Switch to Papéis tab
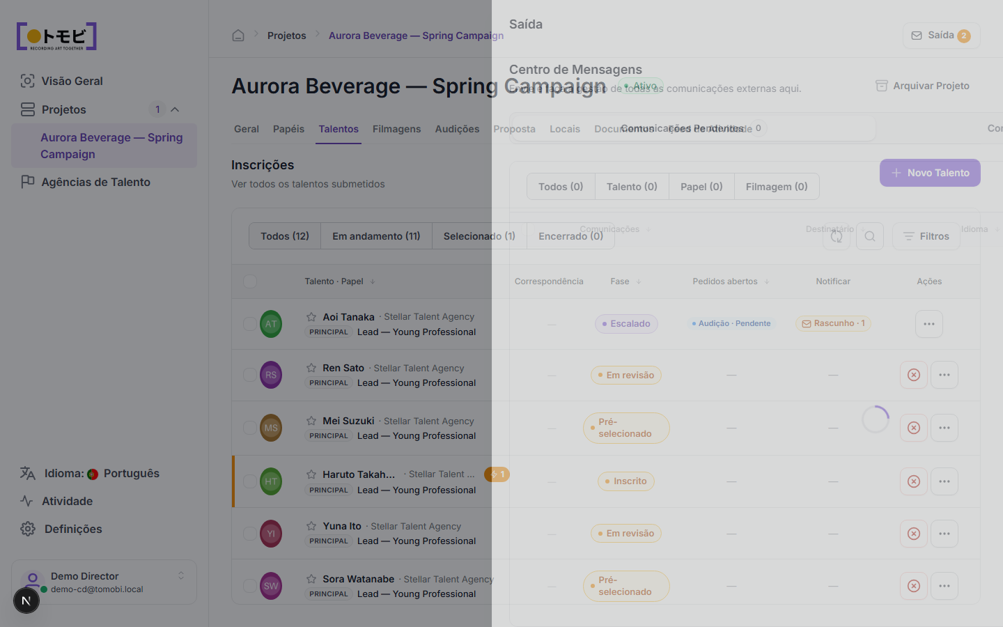Image resolution: width=1003 pixels, height=627 pixels. point(288,129)
